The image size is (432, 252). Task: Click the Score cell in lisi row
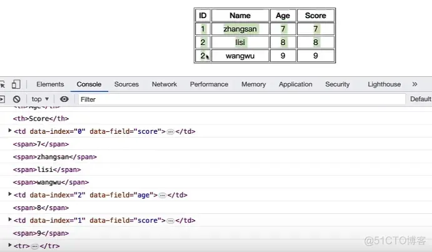click(316, 42)
